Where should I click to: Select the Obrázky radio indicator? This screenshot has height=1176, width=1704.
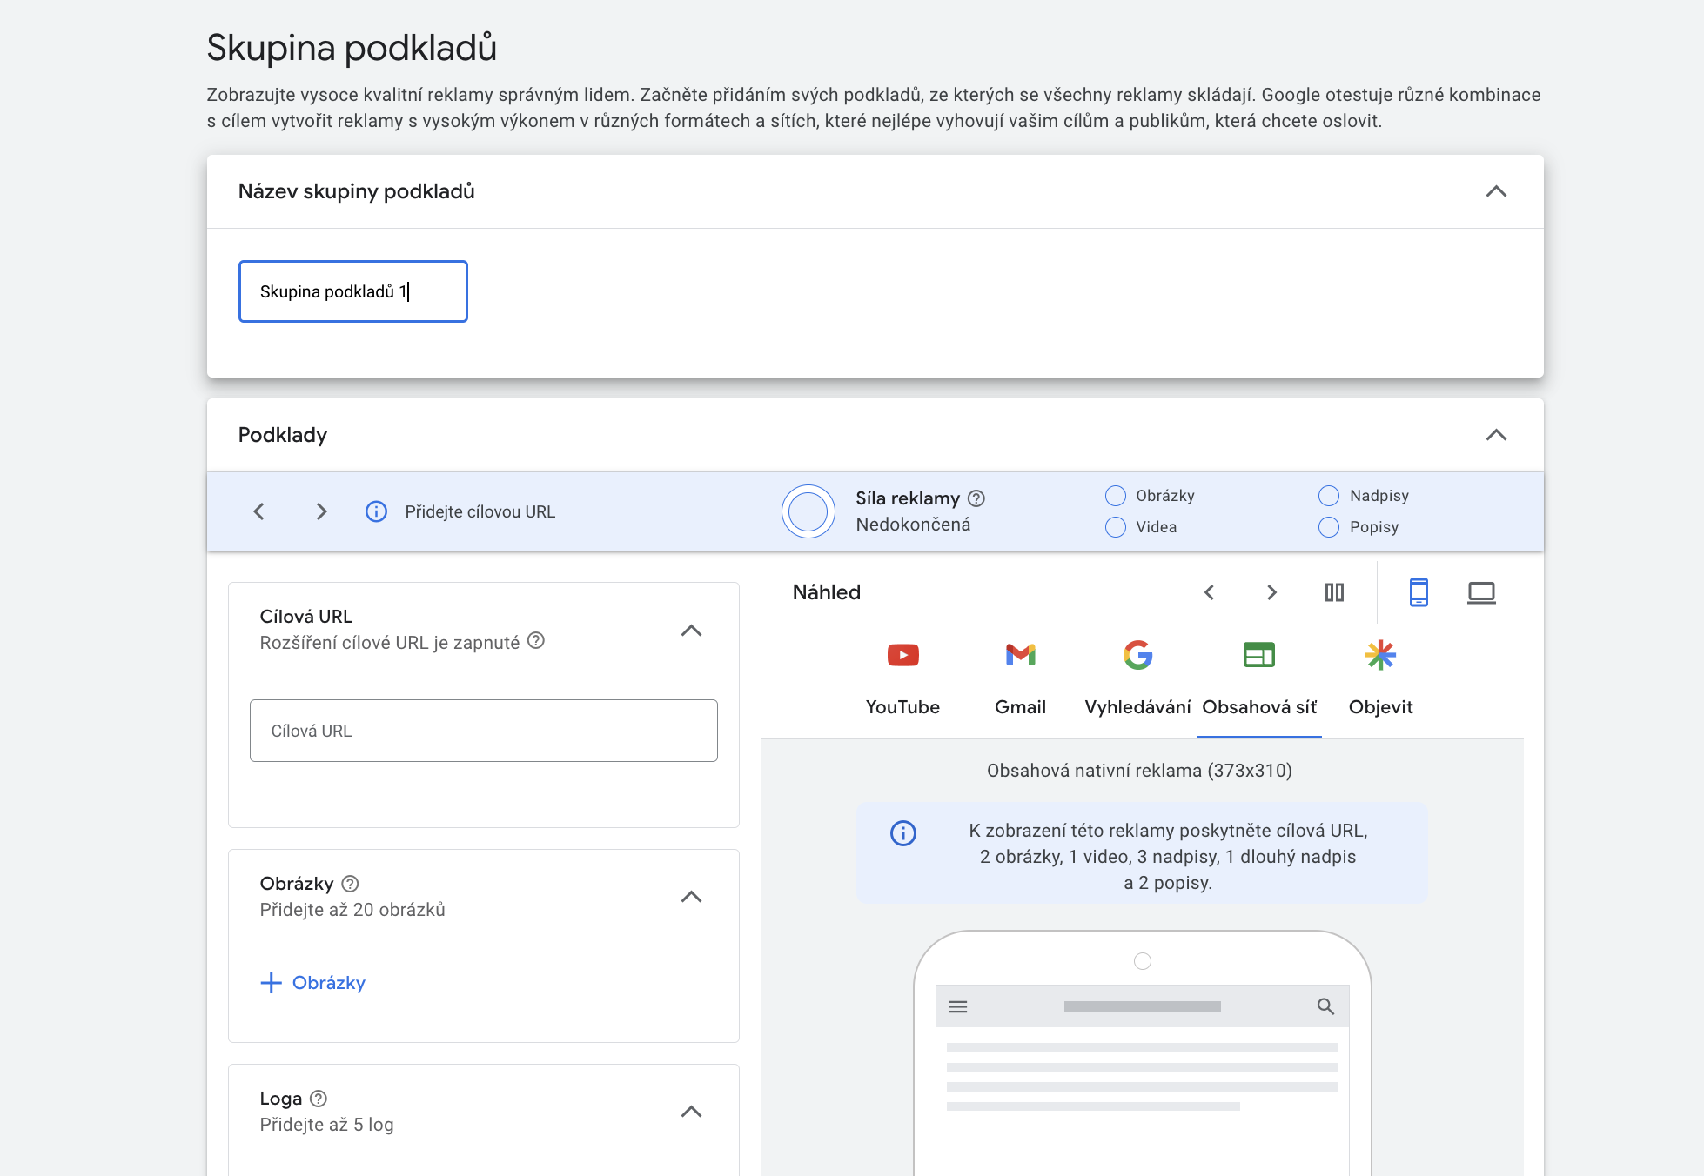click(x=1116, y=496)
